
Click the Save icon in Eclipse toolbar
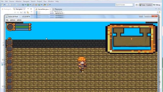click(7, 5)
